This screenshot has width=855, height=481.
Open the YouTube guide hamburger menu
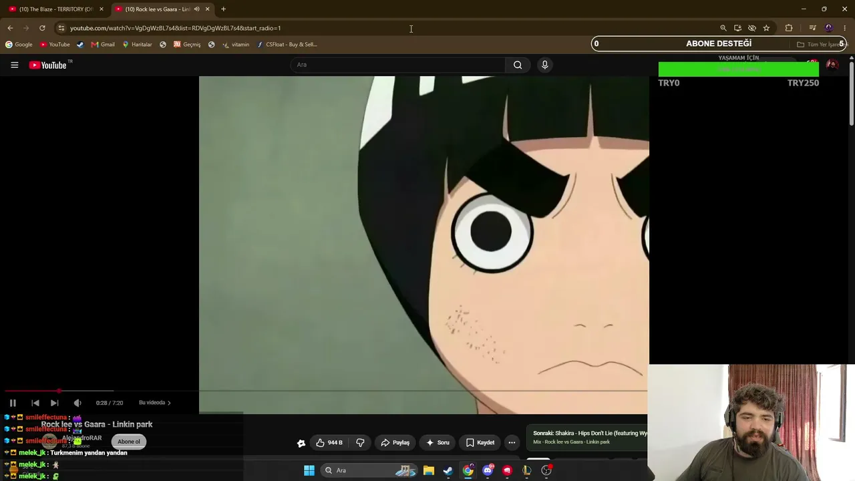coord(14,65)
